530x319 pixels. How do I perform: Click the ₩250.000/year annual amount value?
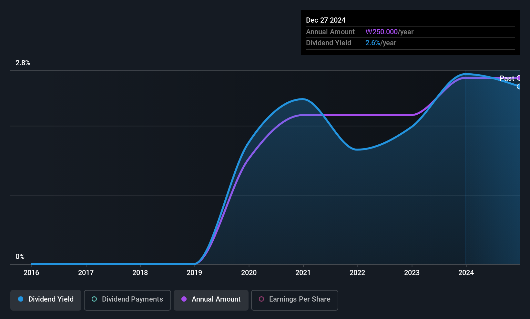click(x=389, y=32)
